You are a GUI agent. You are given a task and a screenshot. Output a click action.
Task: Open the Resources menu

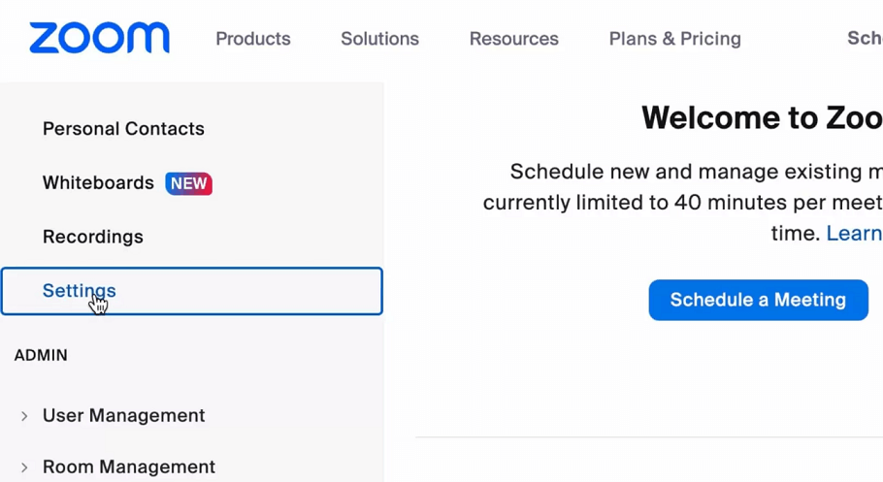point(513,39)
